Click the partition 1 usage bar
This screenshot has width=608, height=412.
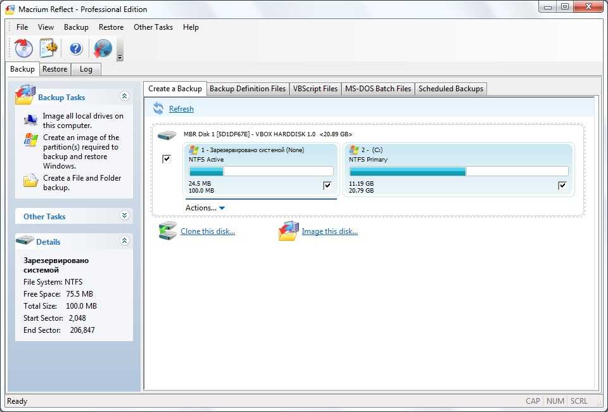pos(261,171)
